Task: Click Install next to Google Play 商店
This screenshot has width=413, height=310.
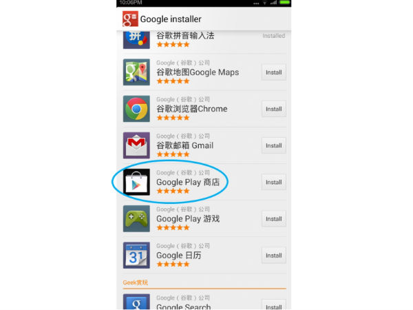Action: [x=274, y=182]
